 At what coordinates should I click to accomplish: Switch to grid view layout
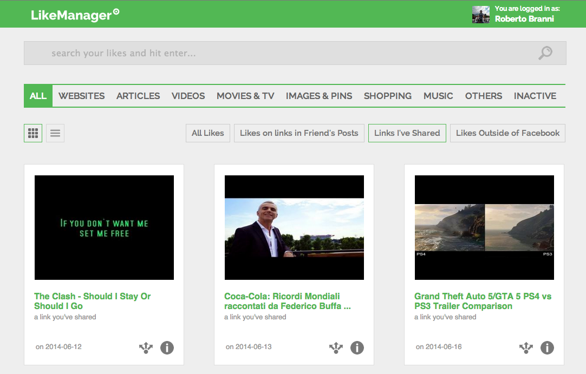33,133
